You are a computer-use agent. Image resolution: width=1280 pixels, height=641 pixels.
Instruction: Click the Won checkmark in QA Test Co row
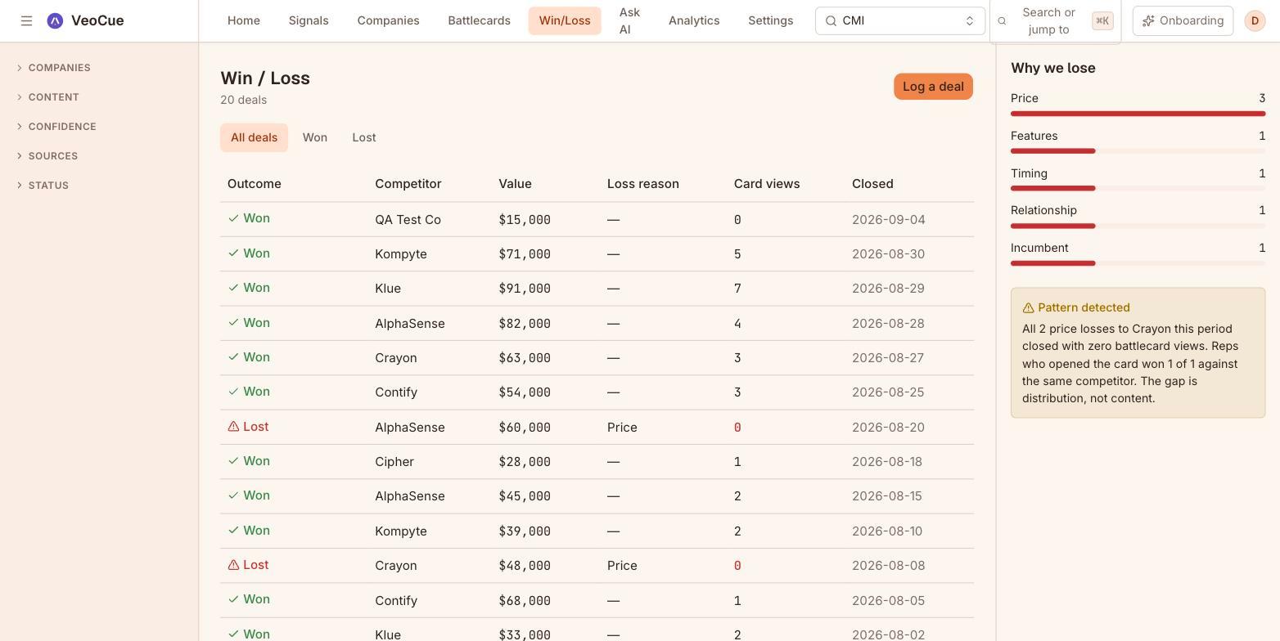pos(233,218)
